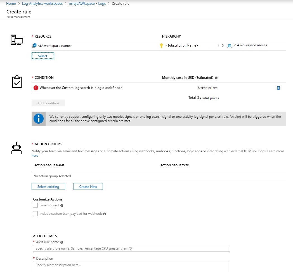Click the info icon next to Alert rule name
Image resolution: width=293 pixels, height=272 pixels.
tap(62, 241)
